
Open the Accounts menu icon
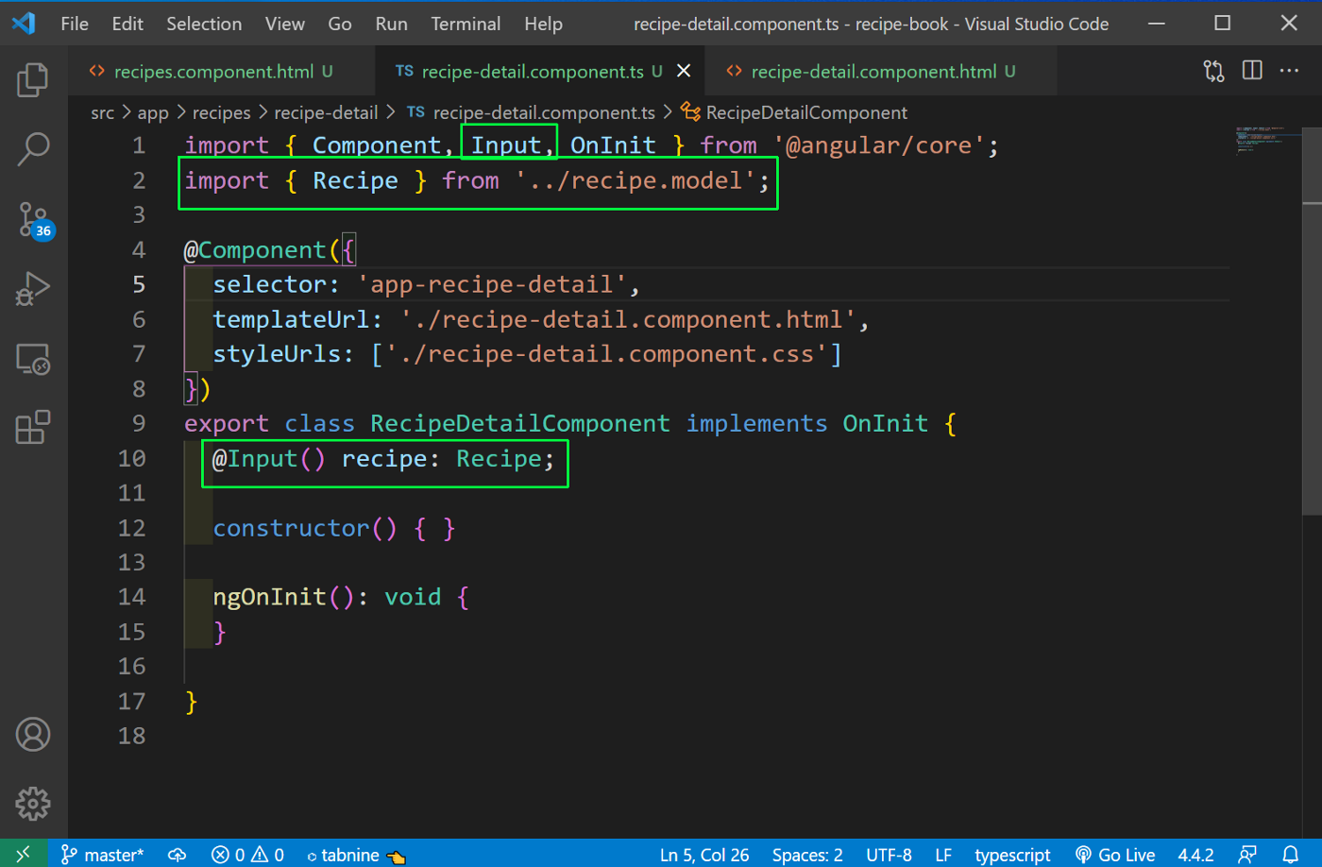(33, 735)
